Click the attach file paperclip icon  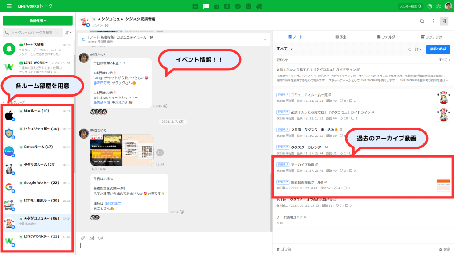click(82, 238)
